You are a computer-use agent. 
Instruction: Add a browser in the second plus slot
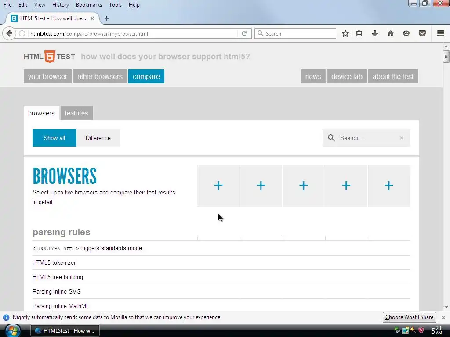261,186
